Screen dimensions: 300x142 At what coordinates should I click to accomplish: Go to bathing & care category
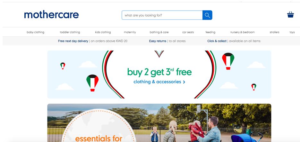coord(159,32)
